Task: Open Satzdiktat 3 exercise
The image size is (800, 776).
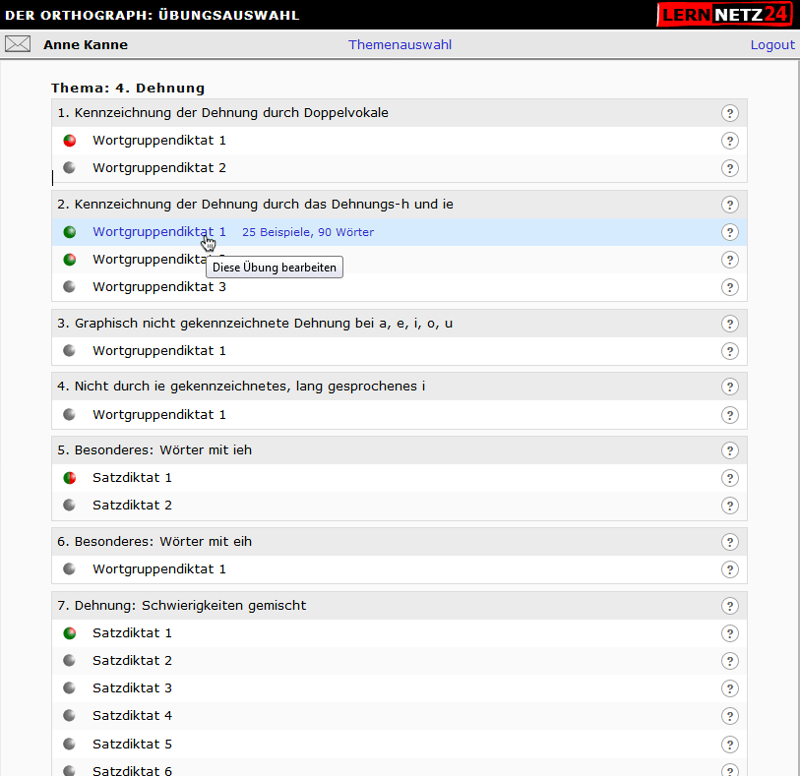Action: tap(132, 688)
